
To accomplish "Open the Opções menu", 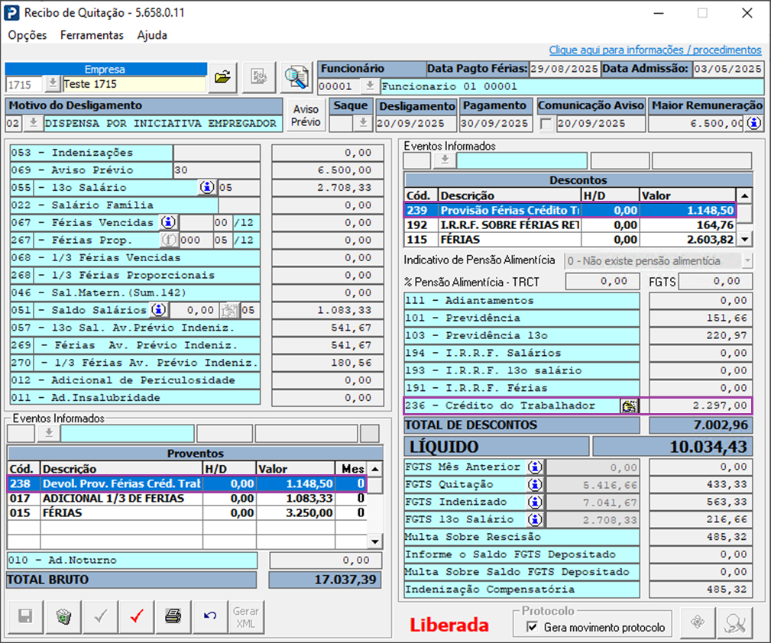I will (x=28, y=35).
